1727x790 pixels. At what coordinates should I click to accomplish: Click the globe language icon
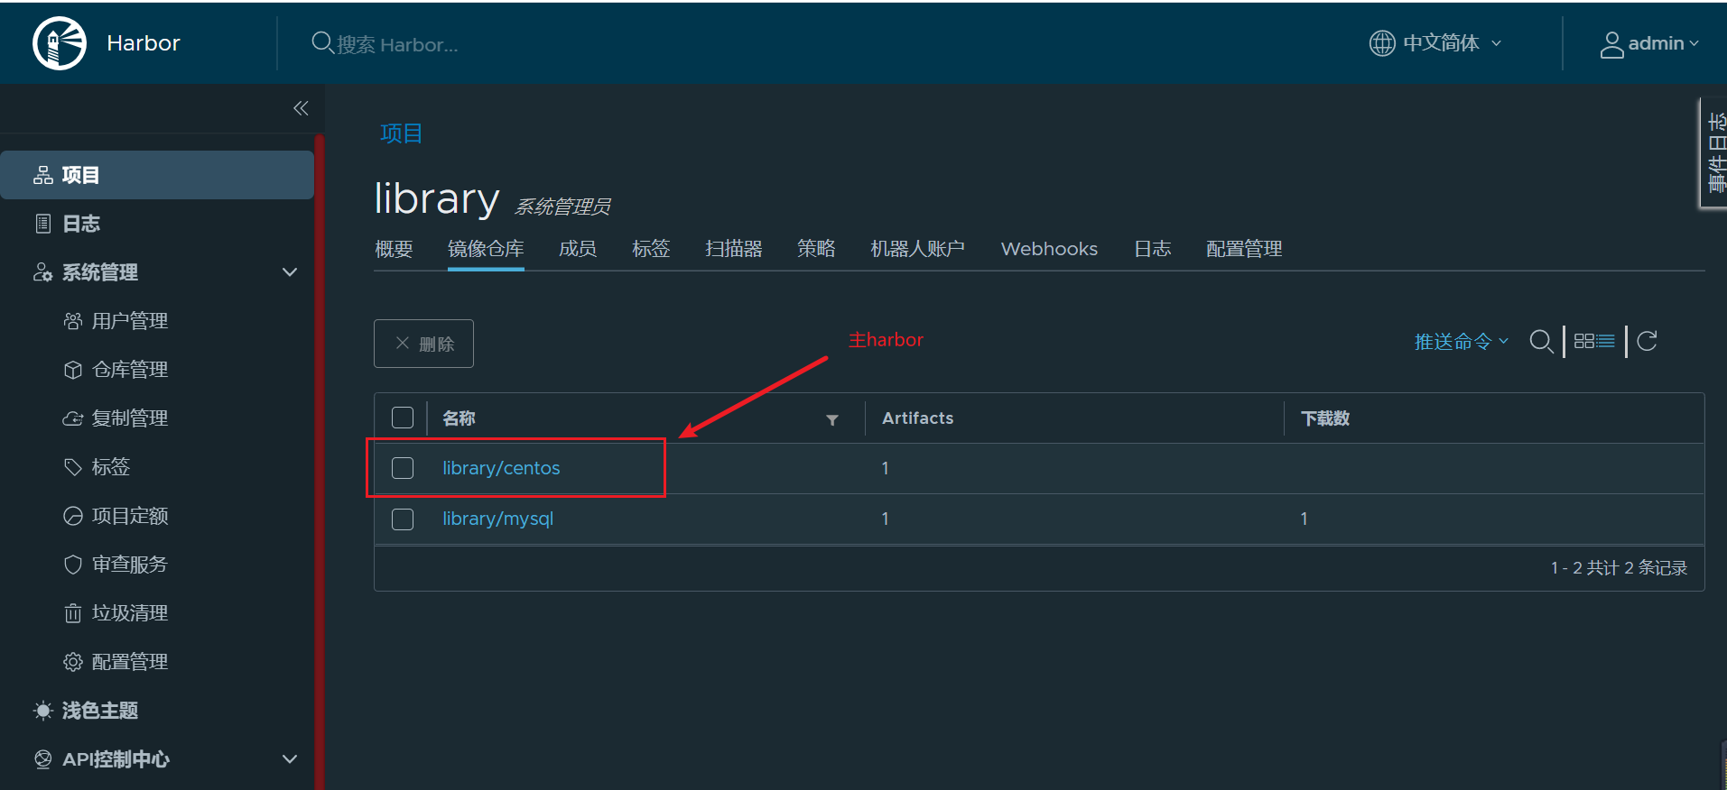[x=1382, y=43]
